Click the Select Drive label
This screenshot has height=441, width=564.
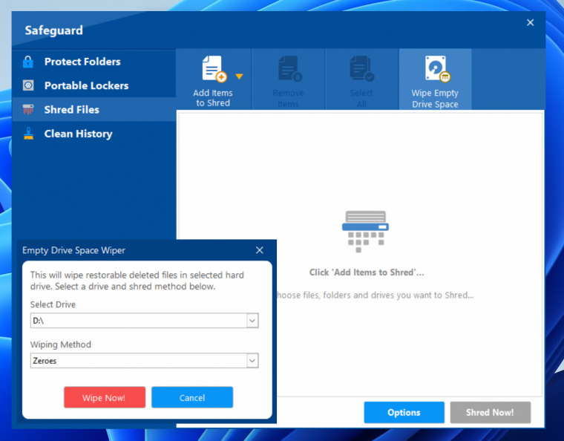53,304
